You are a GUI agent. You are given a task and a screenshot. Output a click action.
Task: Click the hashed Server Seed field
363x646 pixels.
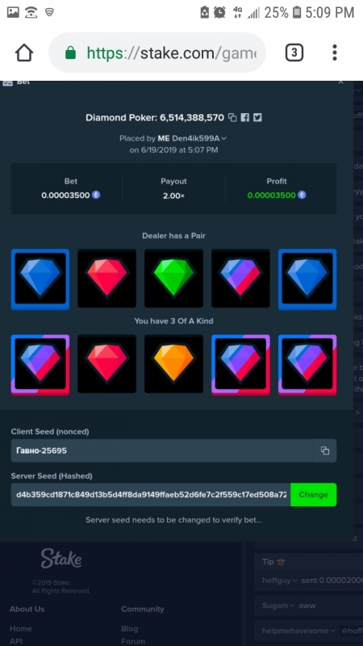(151, 495)
